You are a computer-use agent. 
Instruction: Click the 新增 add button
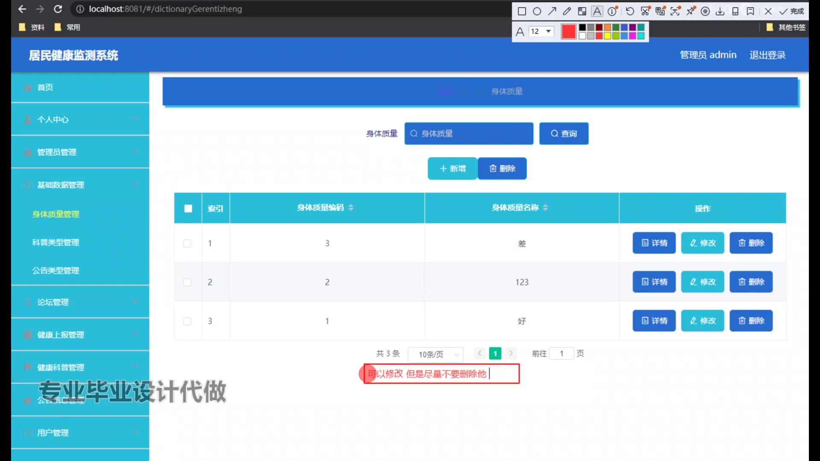(452, 169)
